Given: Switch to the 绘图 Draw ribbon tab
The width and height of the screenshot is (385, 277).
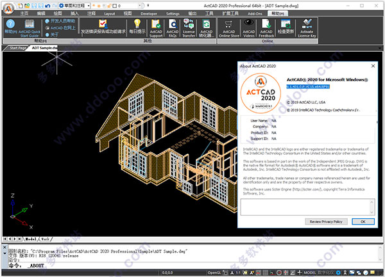Looking at the screenshot, I should (x=58, y=13).
